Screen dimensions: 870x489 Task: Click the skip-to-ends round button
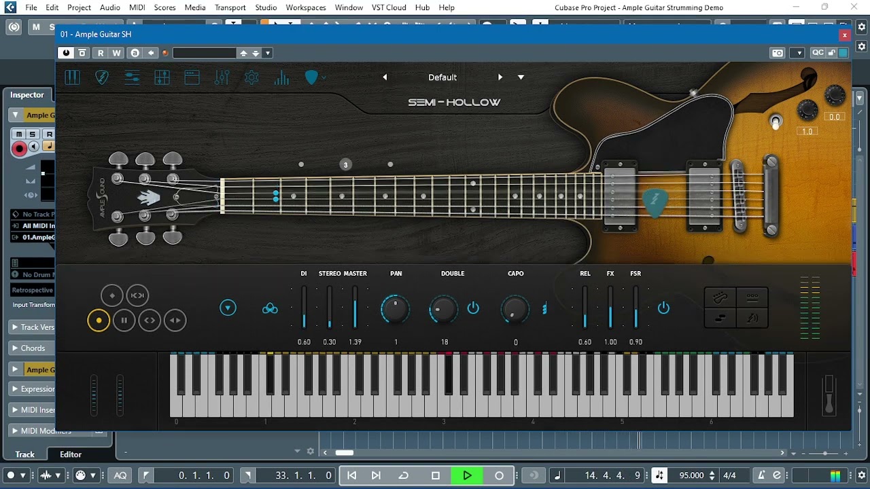[x=137, y=295]
